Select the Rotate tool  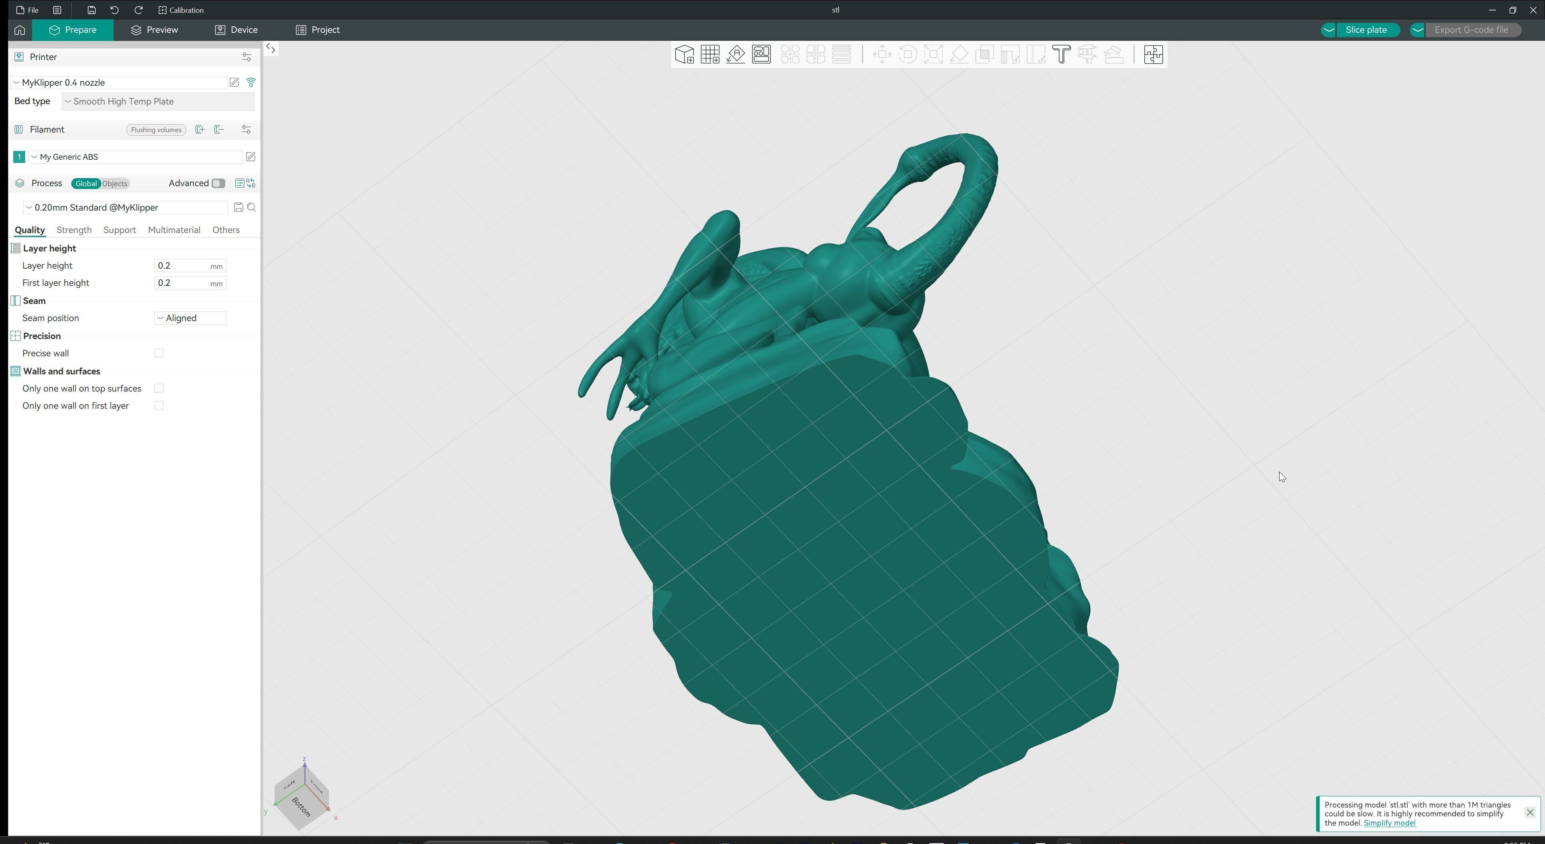tap(908, 54)
